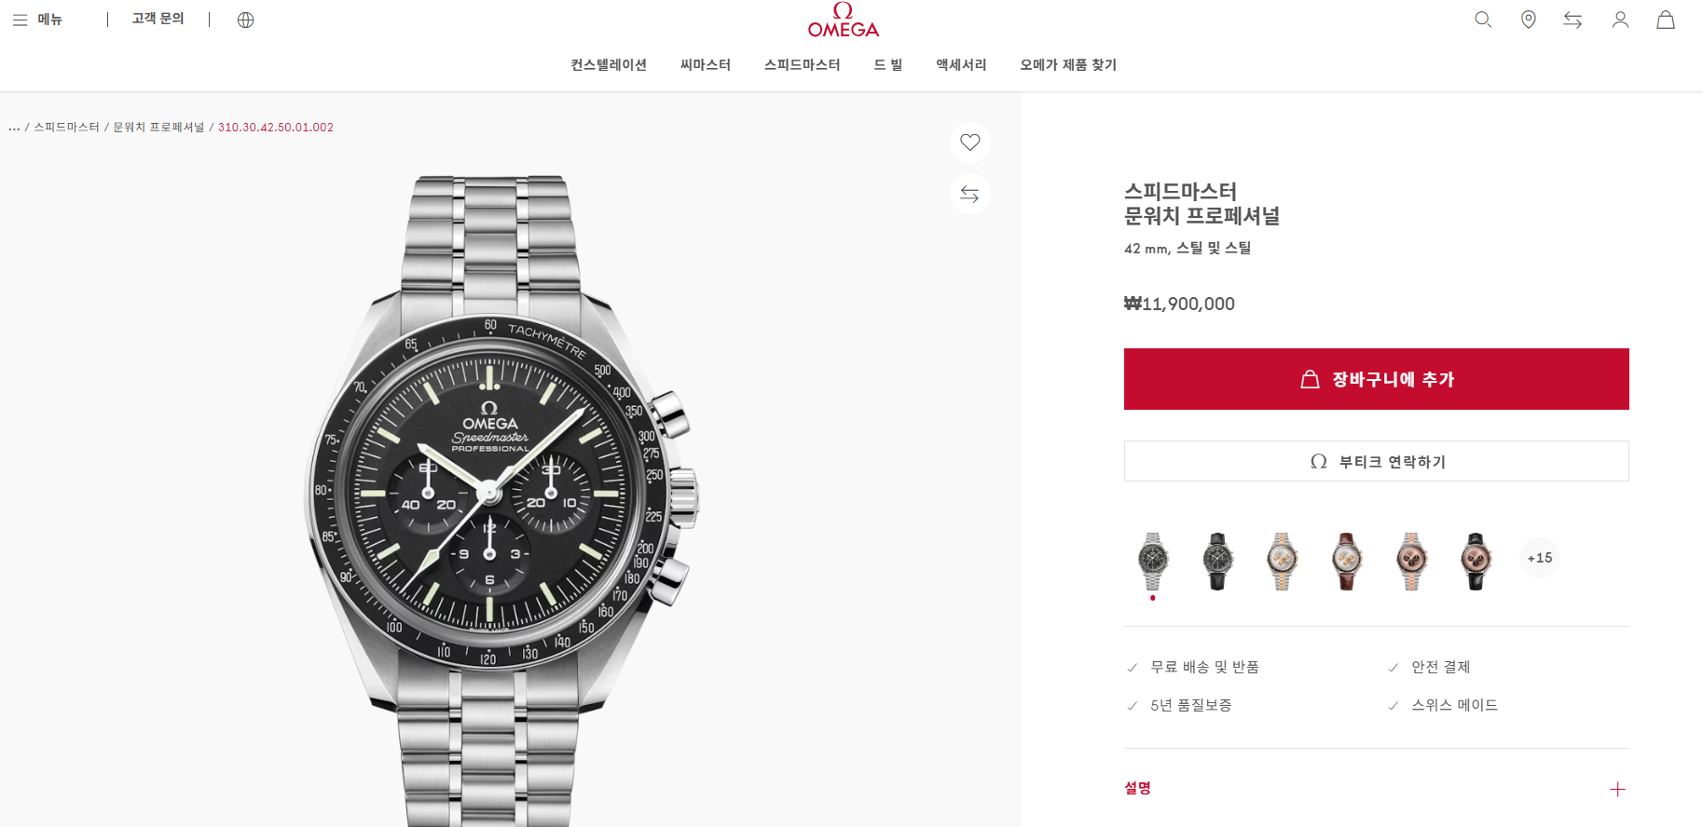Open the shopping bag icon

tap(1666, 20)
